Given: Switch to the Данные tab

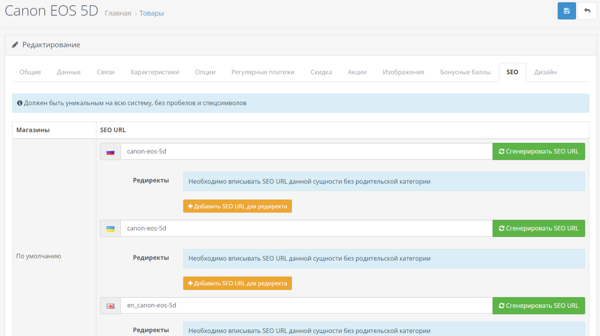Looking at the screenshot, I should tap(69, 72).
